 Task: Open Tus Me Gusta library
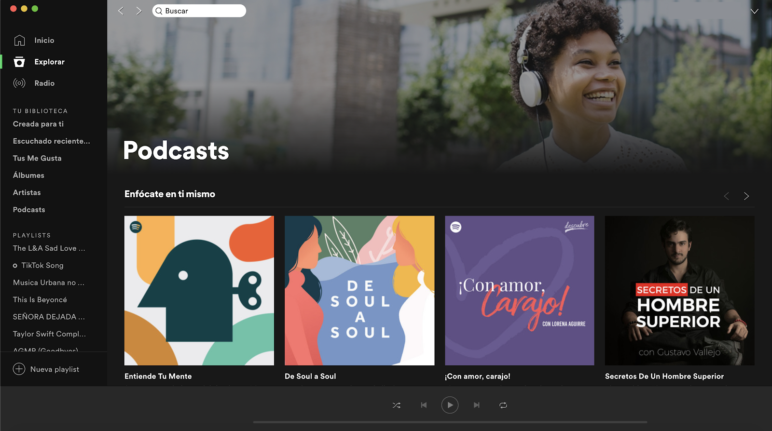click(37, 158)
